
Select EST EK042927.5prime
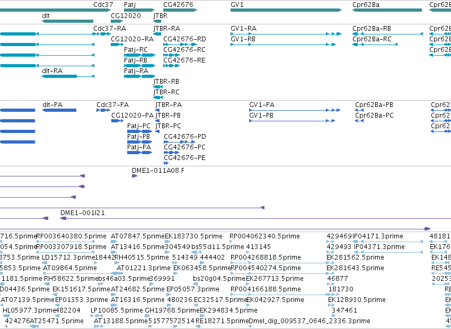pos(275,300)
